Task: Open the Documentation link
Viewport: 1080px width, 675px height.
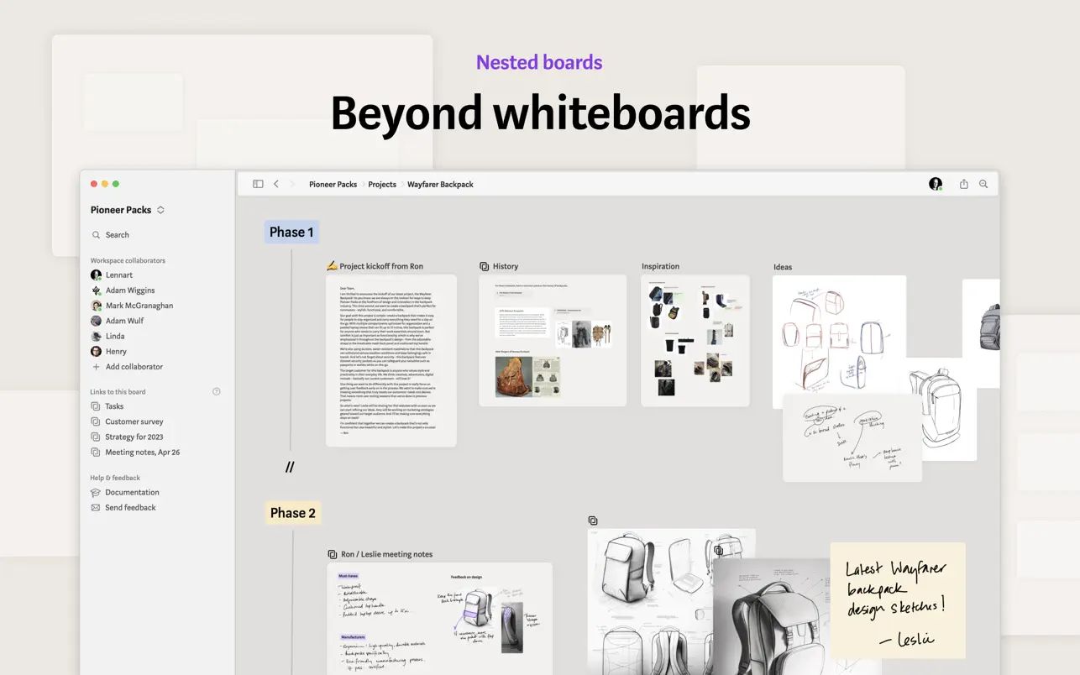Action: tap(130, 492)
